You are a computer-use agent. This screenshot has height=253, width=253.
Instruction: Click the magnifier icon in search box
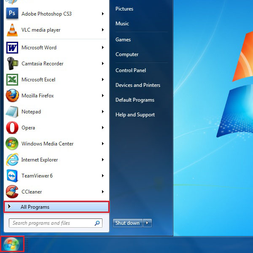pyautogui.click(x=97, y=223)
